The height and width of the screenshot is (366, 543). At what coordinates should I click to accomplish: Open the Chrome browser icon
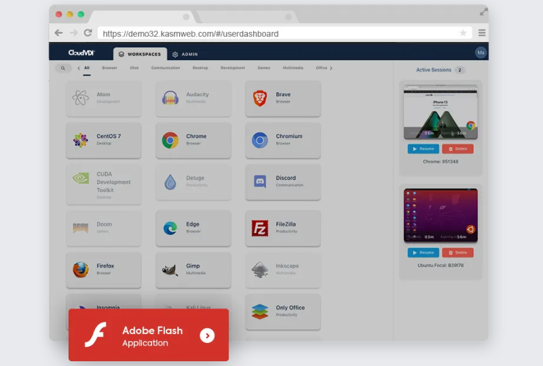click(170, 140)
